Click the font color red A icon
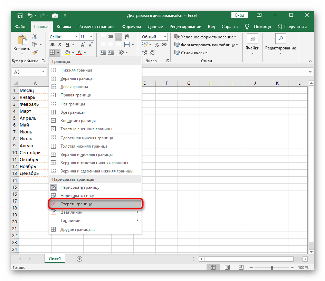 (x=79, y=53)
